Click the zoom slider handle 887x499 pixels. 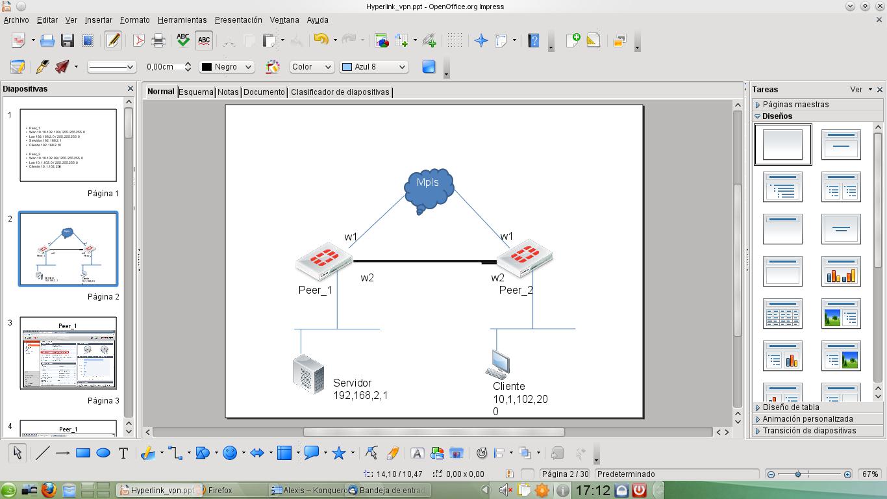tap(798, 474)
